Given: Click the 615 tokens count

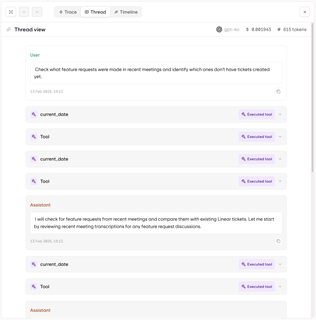Looking at the screenshot, I should click(295, 30).
